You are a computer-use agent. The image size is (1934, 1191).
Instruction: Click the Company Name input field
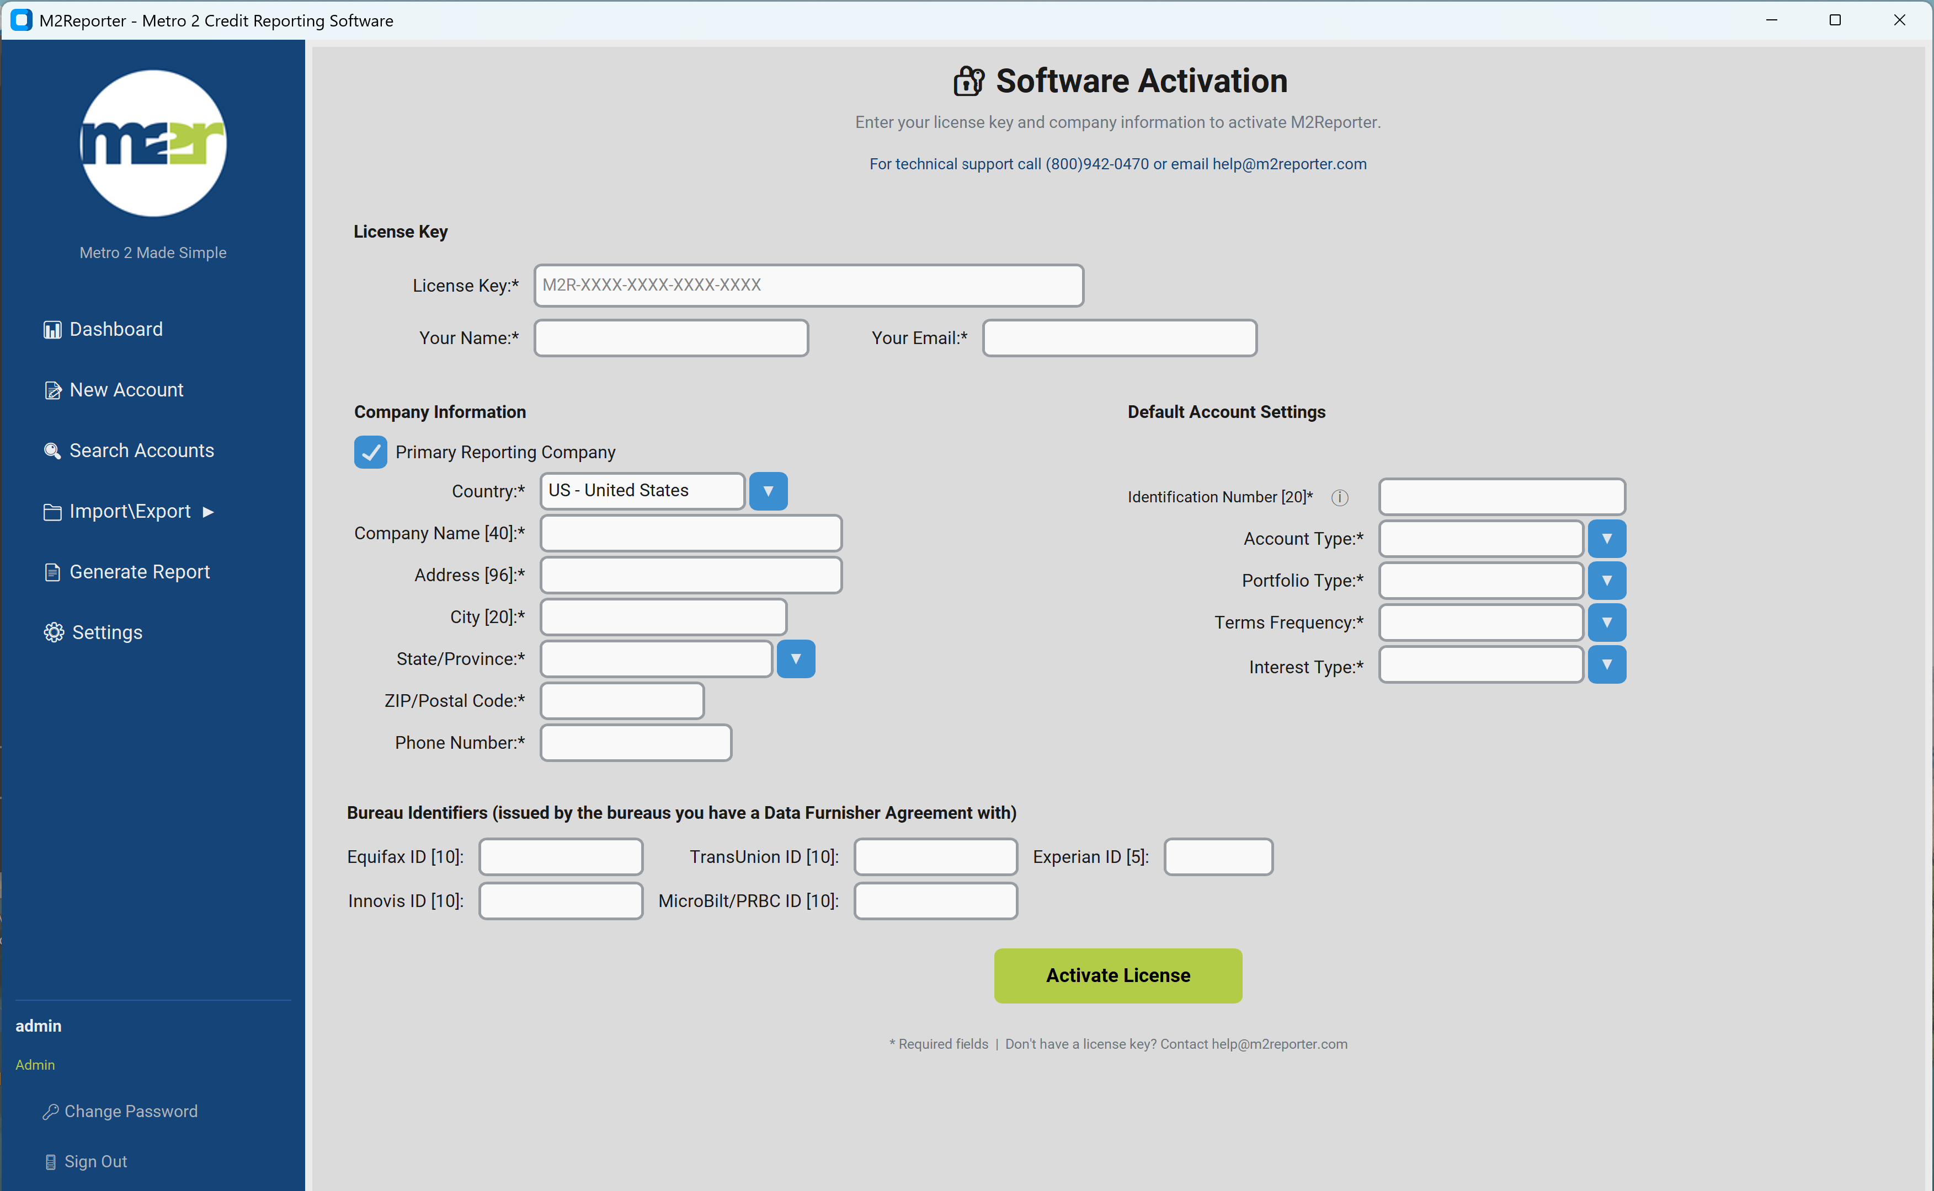coord(691,533)
